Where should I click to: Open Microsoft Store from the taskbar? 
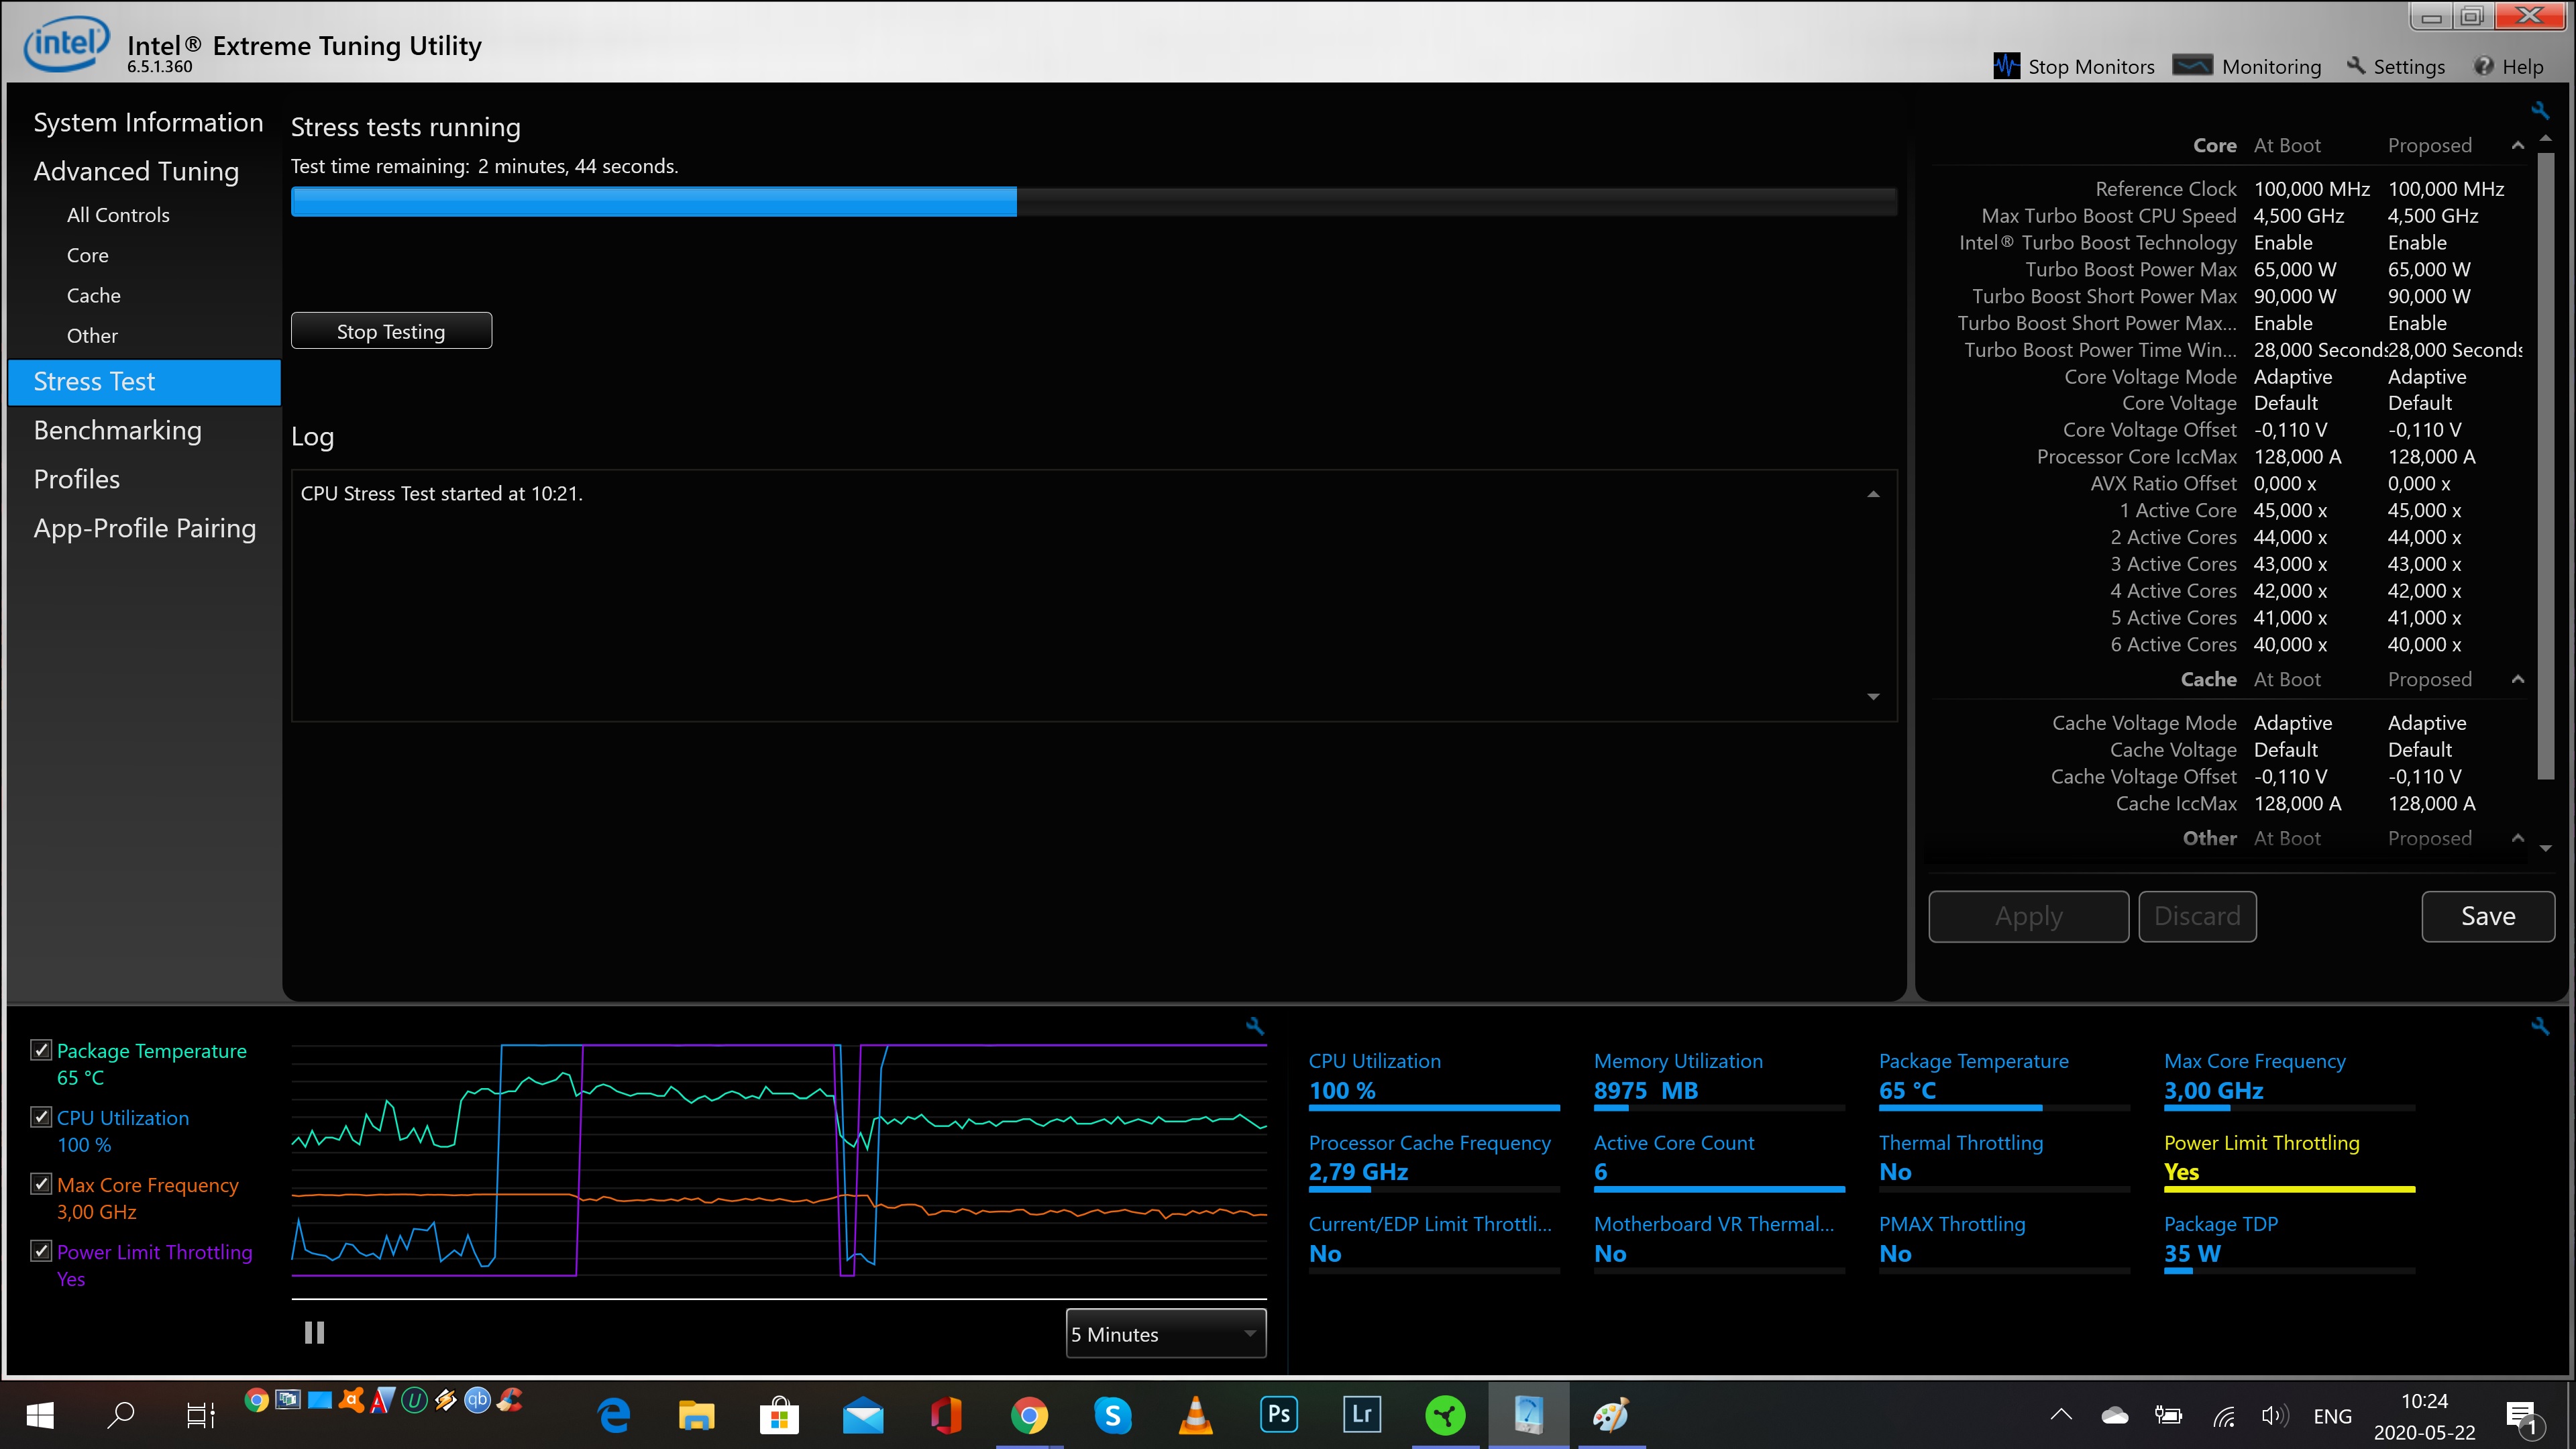[779, 1415]
